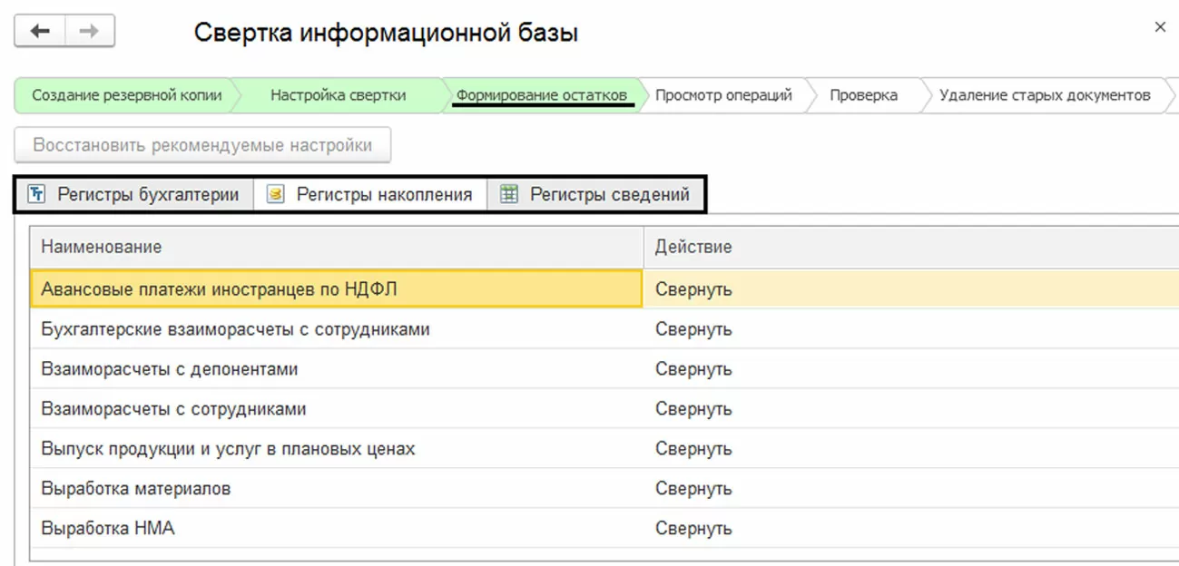Viewport: 1179px width, 566px height.
Task: Click Свернуть action for Авансовые платежи иностранцев
Action: 693,290
